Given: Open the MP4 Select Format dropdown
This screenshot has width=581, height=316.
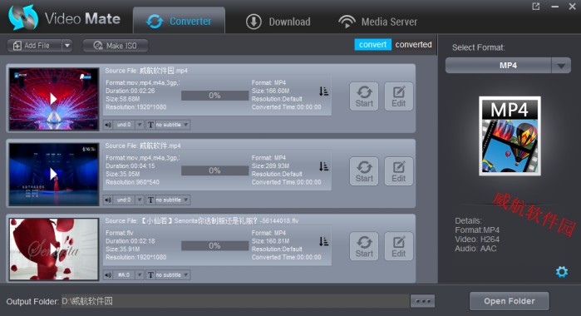Looking at the screenshot, I should (x=508, y=66).
